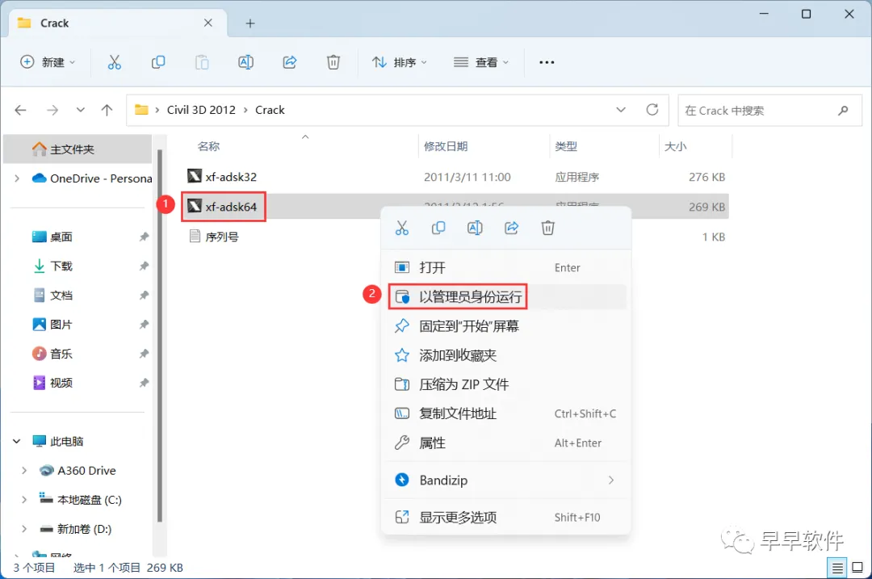Click the toolbar Paste icon

(202, 62)
